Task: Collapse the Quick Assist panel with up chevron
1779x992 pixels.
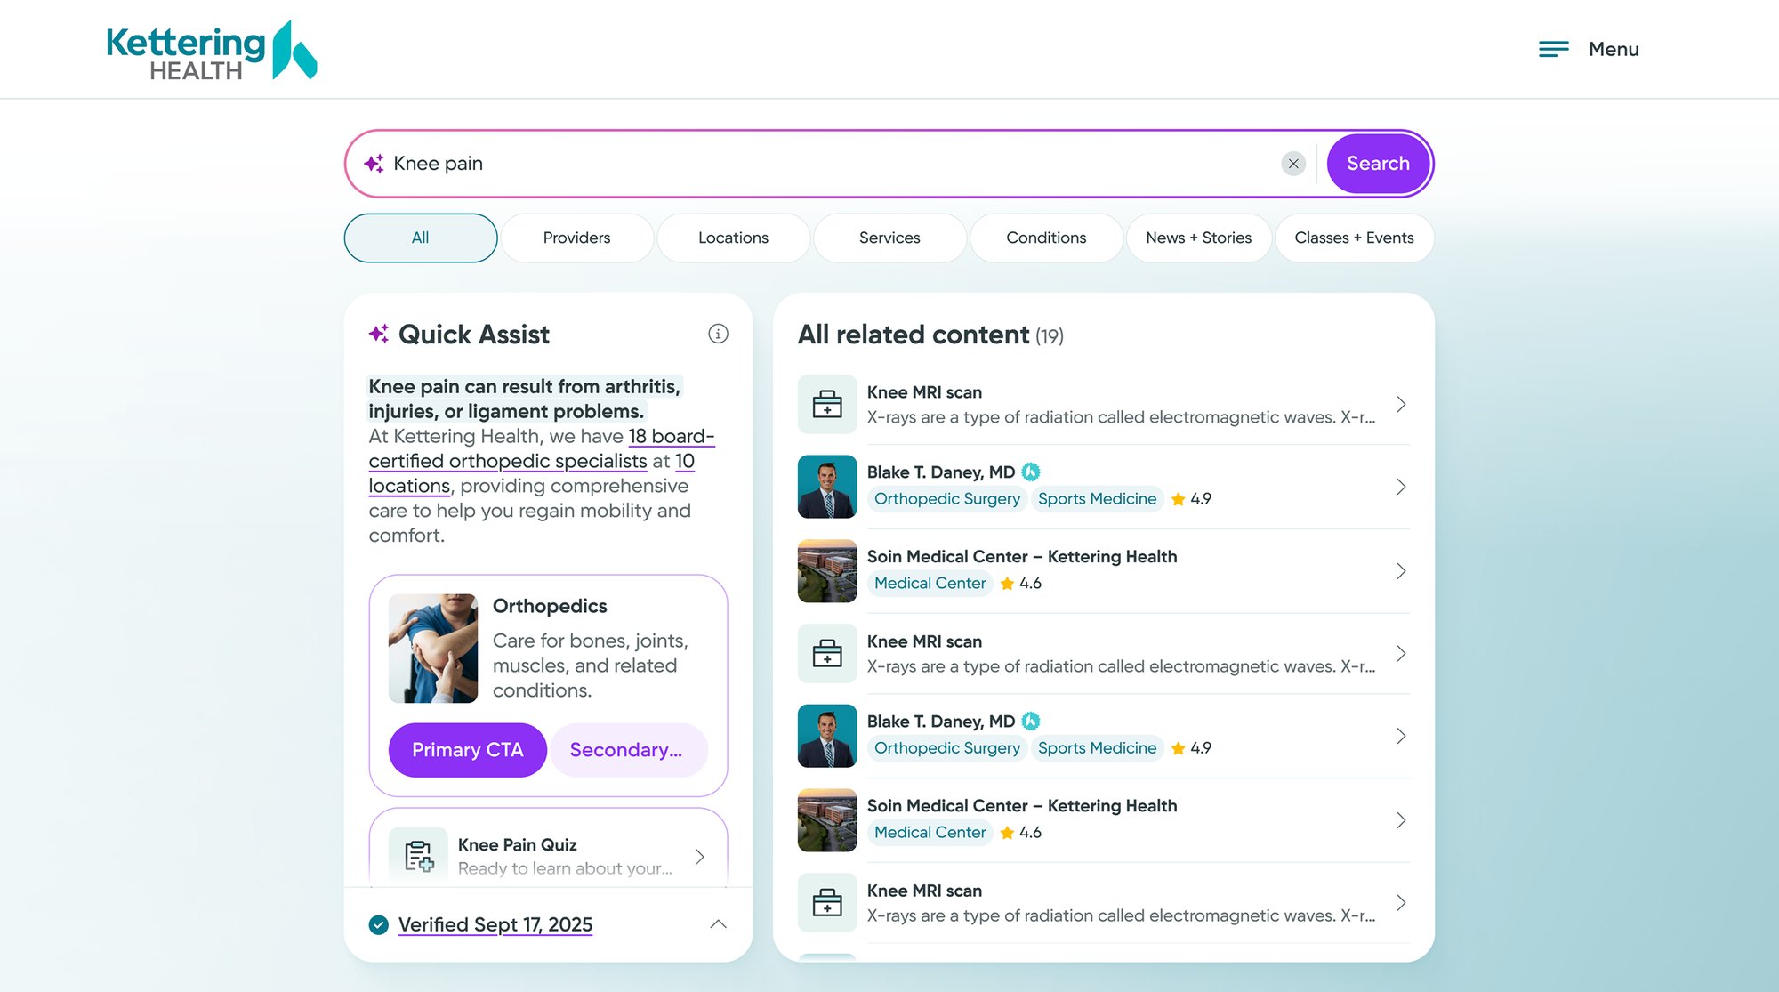Action: tap(719, 925)
